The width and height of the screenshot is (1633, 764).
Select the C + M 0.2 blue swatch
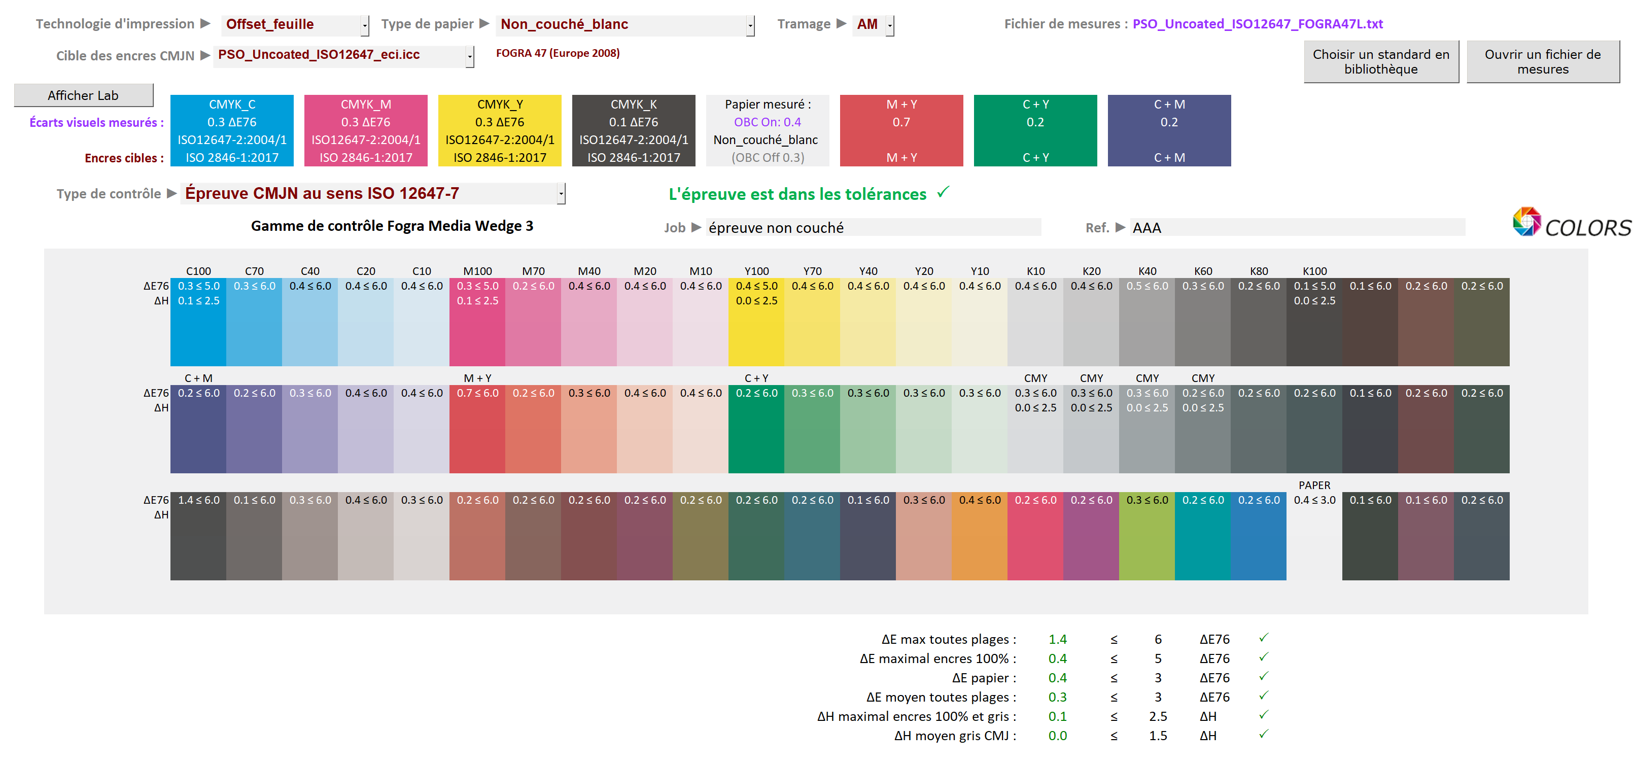[x=1169, y=130]
